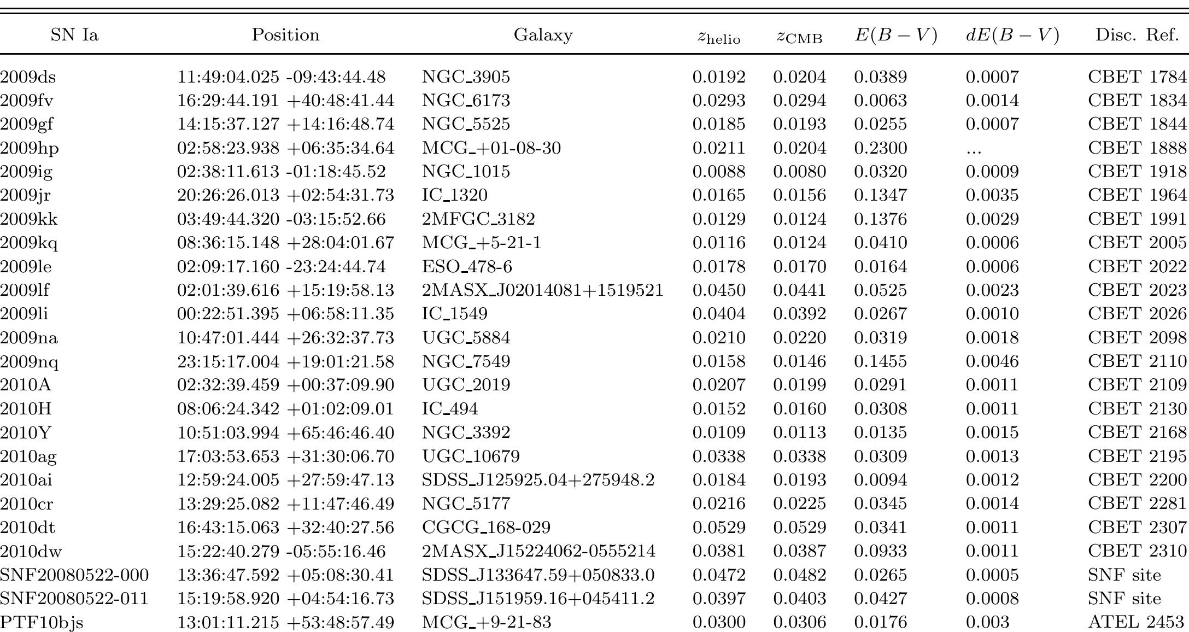This screenshot has height=632, width=1189.
Task: Click the CBET 1918 reference
Action: (x=1137, y=172)
